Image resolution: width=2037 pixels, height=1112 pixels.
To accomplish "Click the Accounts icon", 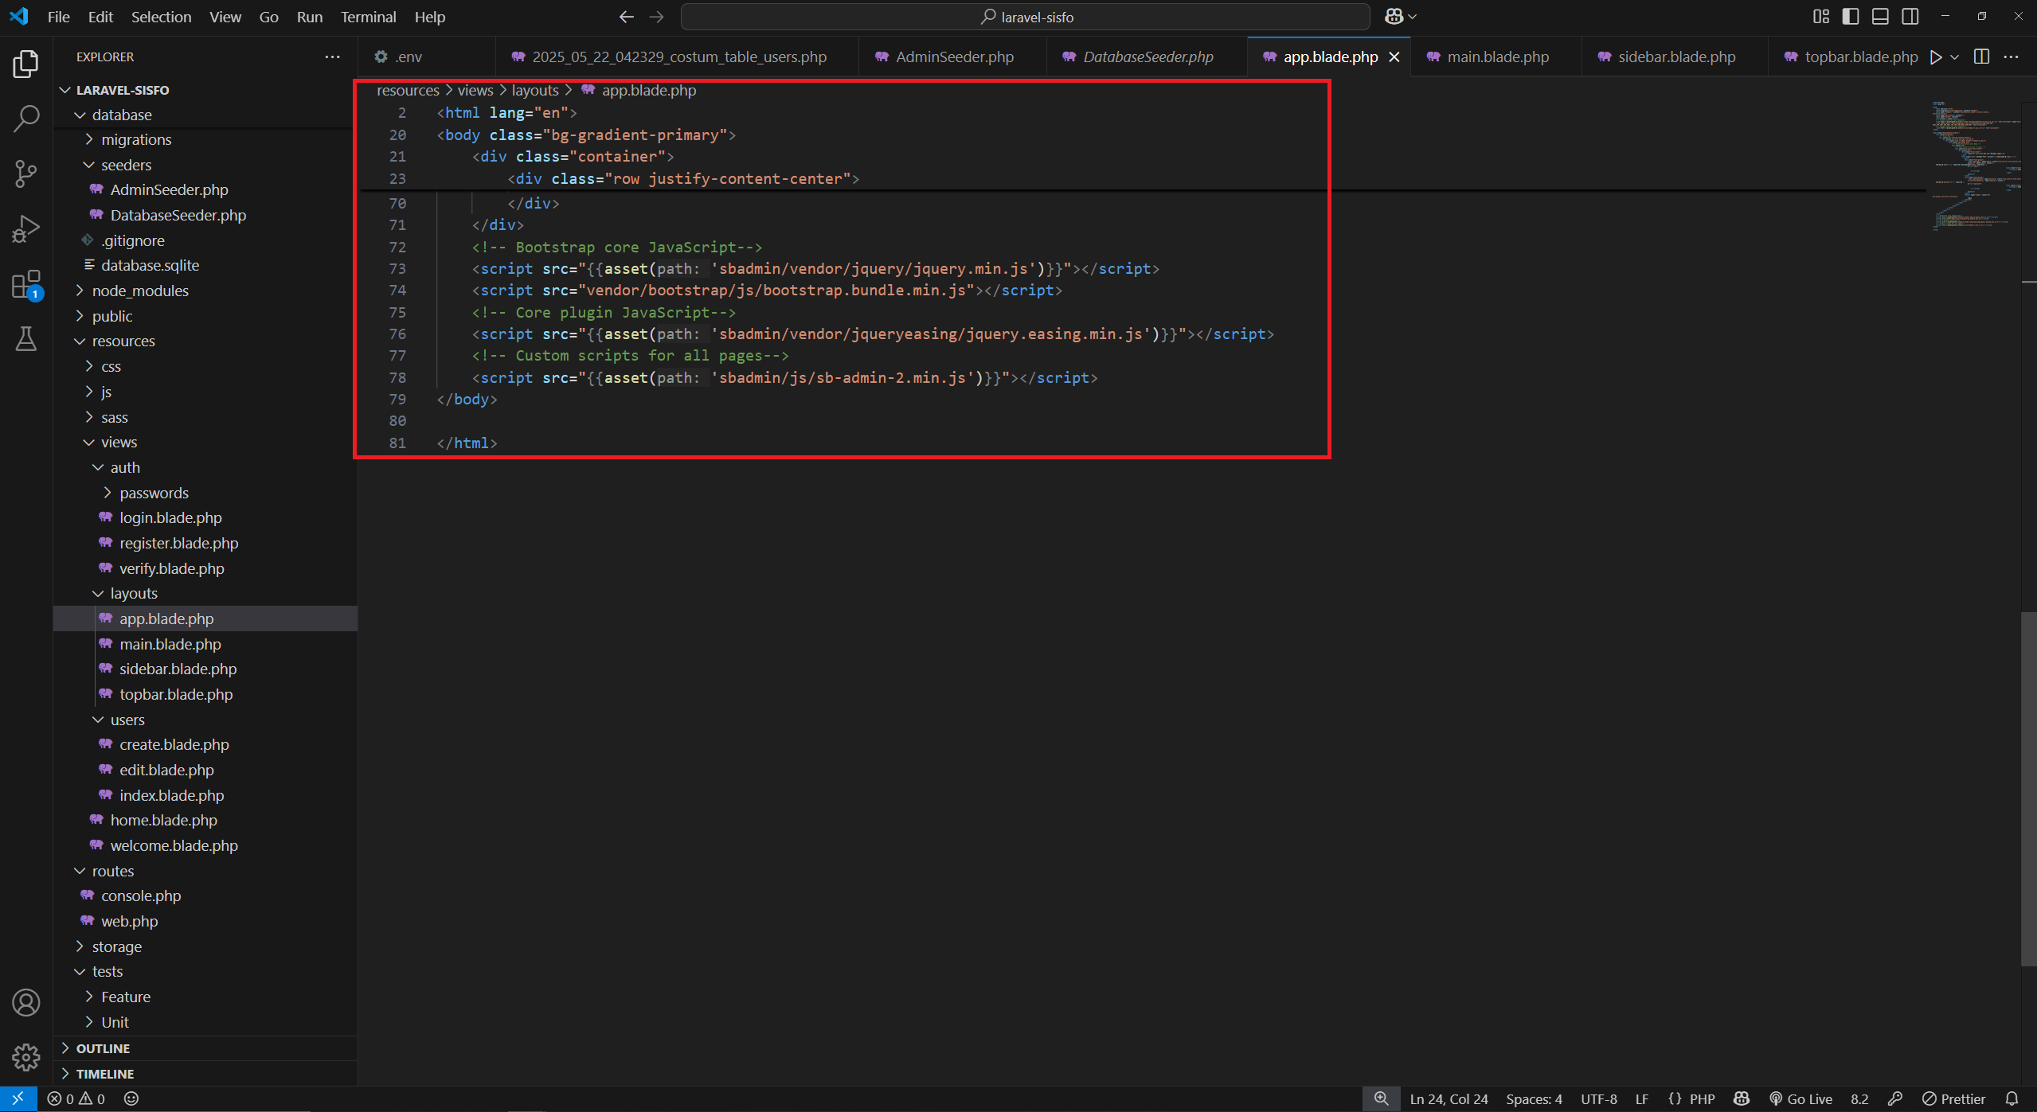I will point(26,1003).
